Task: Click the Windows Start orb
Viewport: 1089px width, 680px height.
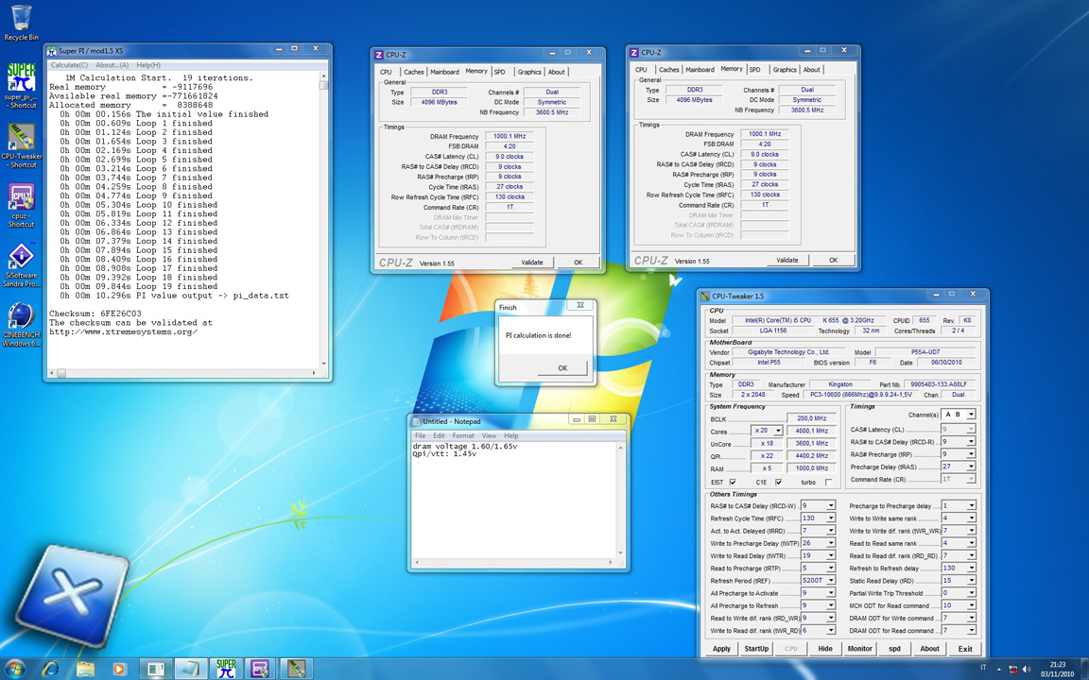Action: [x=15, y=668]
